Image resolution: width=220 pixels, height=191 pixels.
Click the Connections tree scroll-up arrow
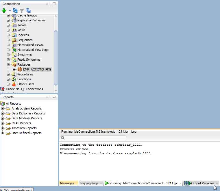56,16
